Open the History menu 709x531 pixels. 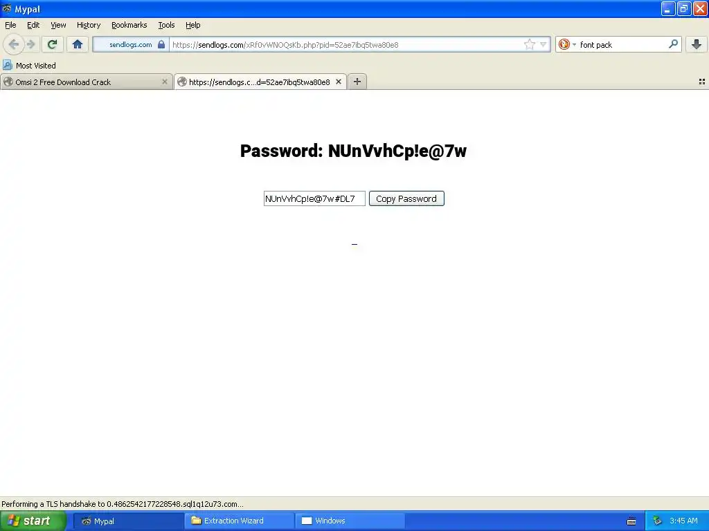coord(89,25)
